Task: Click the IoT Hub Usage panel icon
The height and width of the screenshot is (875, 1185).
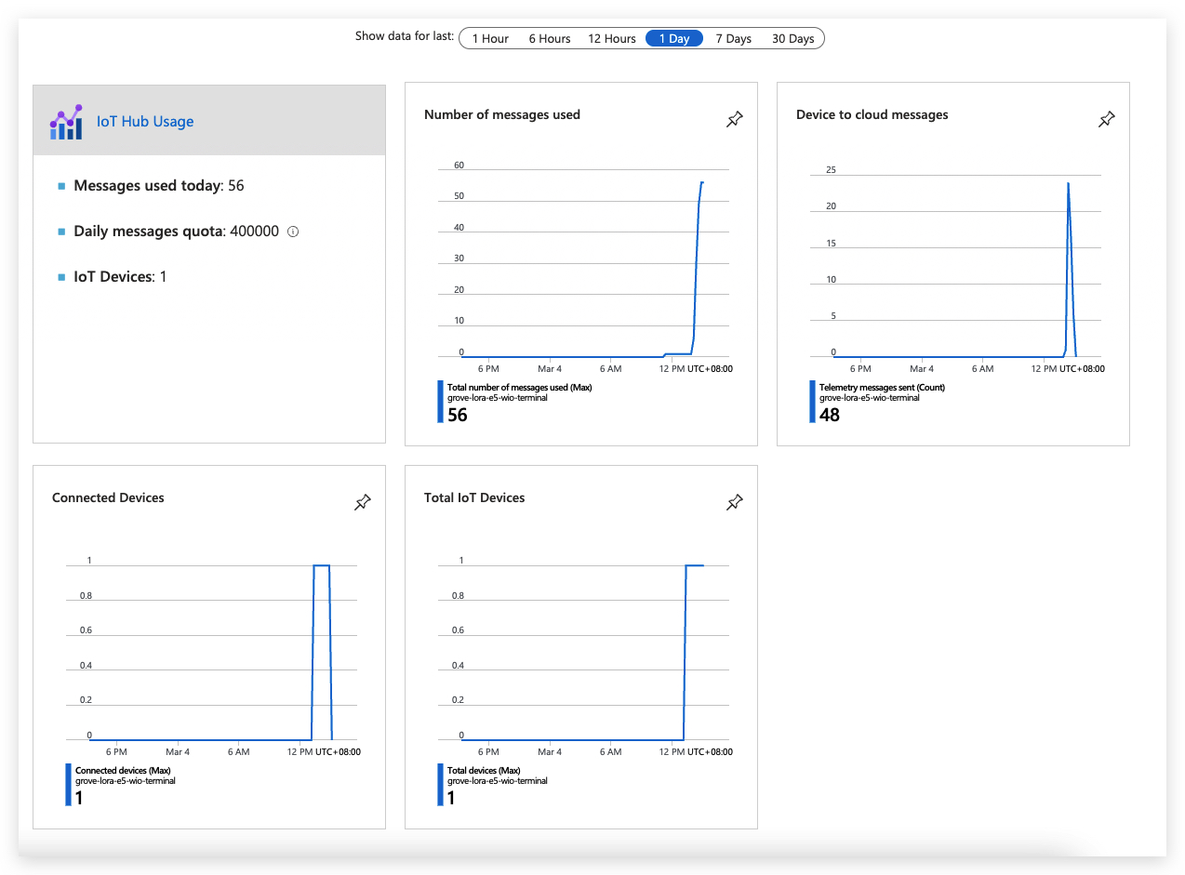Action: click(x=66, y=121)
